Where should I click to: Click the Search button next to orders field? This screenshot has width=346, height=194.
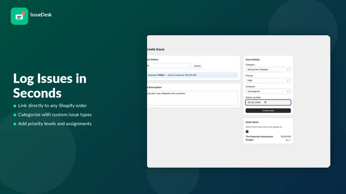click(x=197, y=66)
